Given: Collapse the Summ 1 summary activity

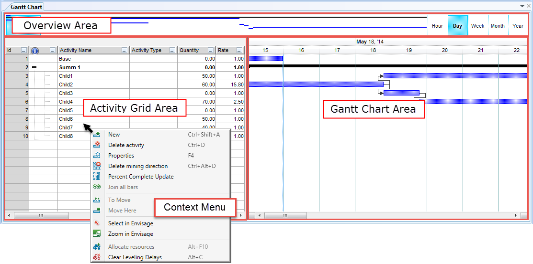Looking at the screenshot, I should tap(34, 67).
